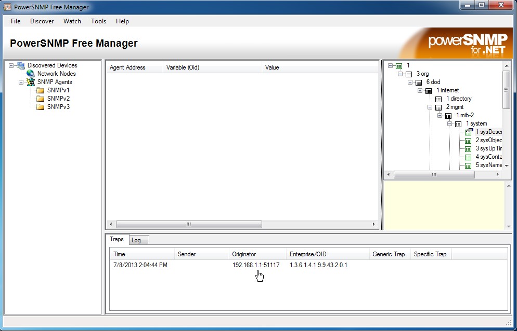Viewport: 517px width, 331px height.
Task: Sort traps by Sender column header
Action: pos(202,254)
